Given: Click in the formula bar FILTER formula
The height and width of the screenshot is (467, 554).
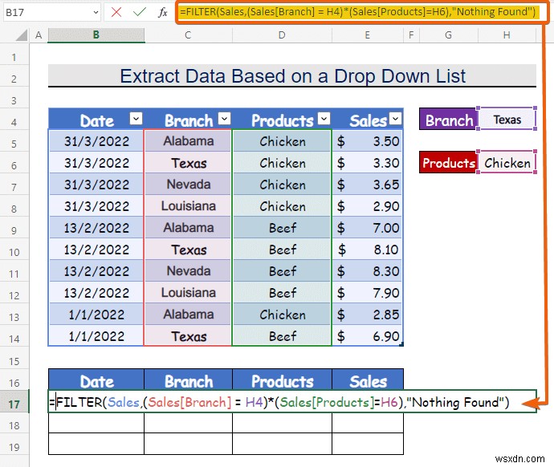Looking at the screenshot, I should coord(357,12).
